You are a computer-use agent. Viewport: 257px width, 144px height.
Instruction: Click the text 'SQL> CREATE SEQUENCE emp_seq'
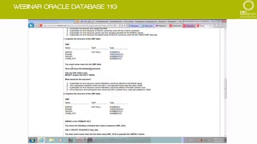(82, 130)
